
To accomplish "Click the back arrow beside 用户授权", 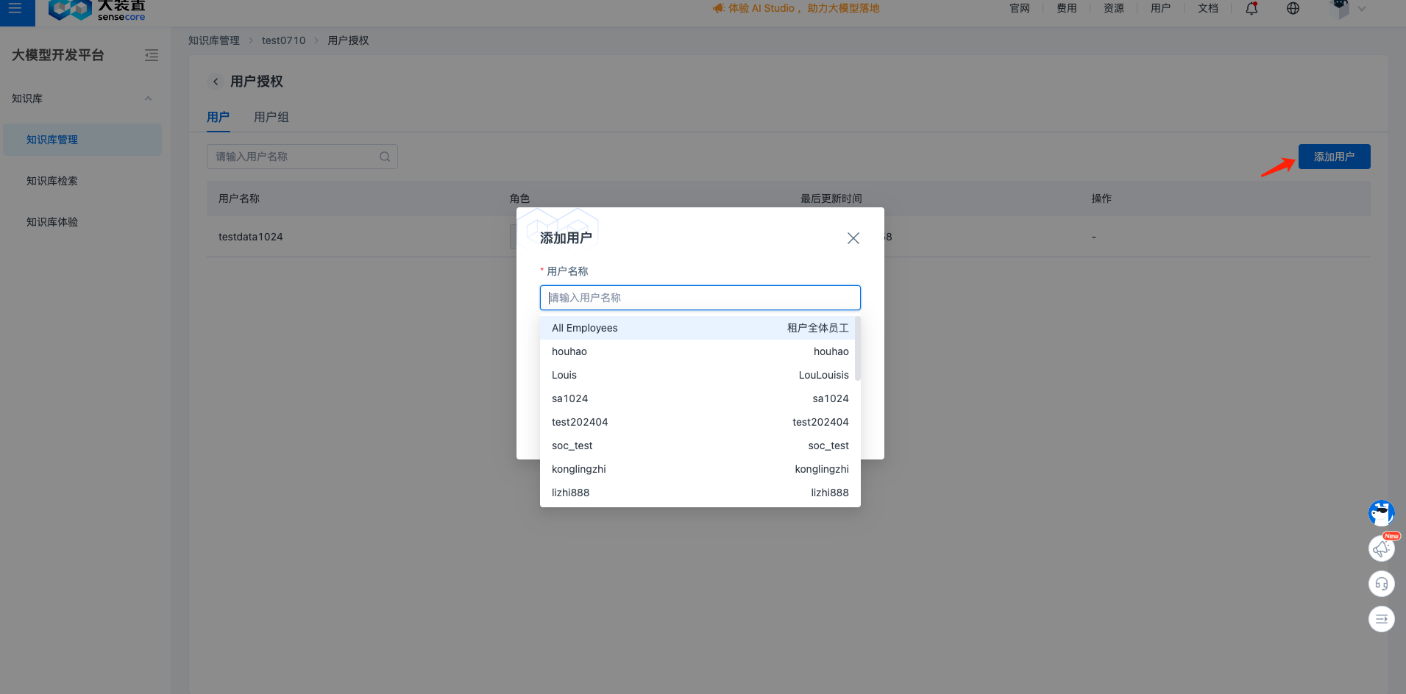I will [x=216, y=82].
